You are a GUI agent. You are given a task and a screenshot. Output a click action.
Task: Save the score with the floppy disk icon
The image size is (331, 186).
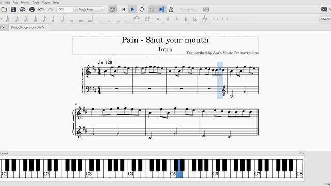coord(13,9)
